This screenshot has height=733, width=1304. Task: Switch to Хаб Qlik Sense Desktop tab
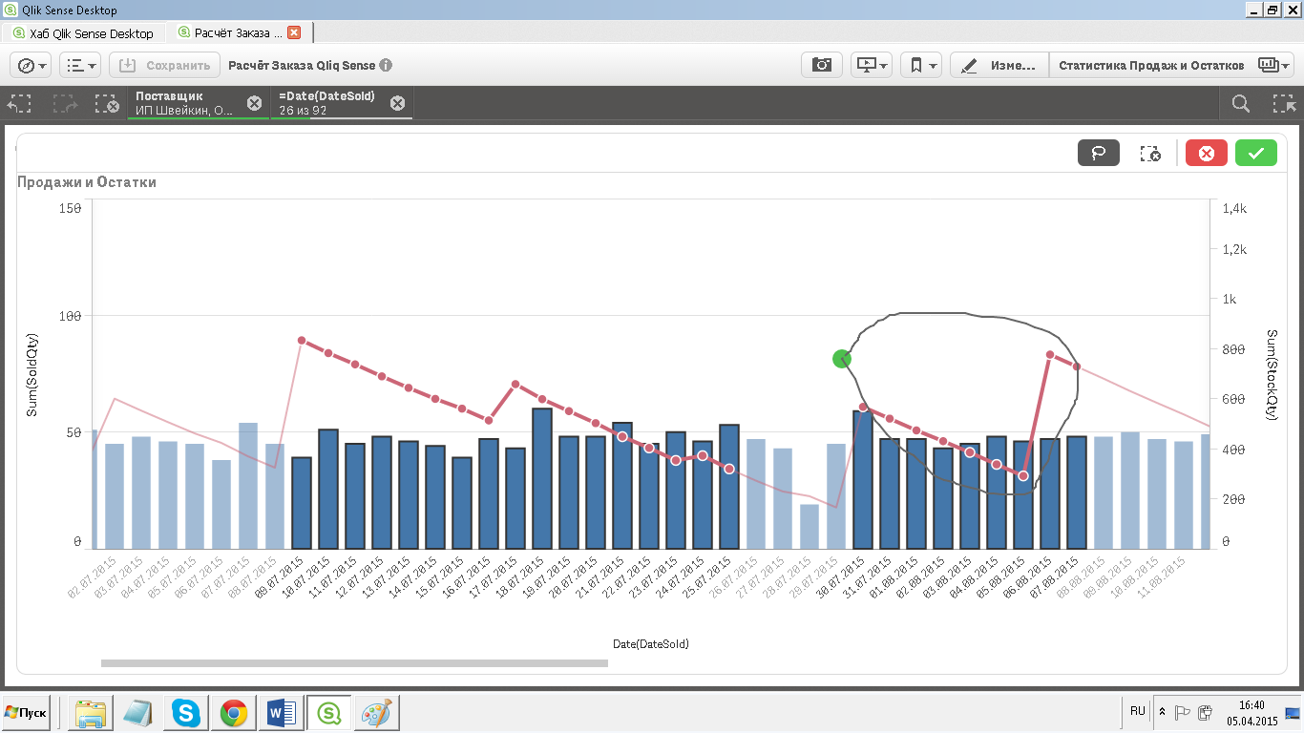tap(84, 32)
